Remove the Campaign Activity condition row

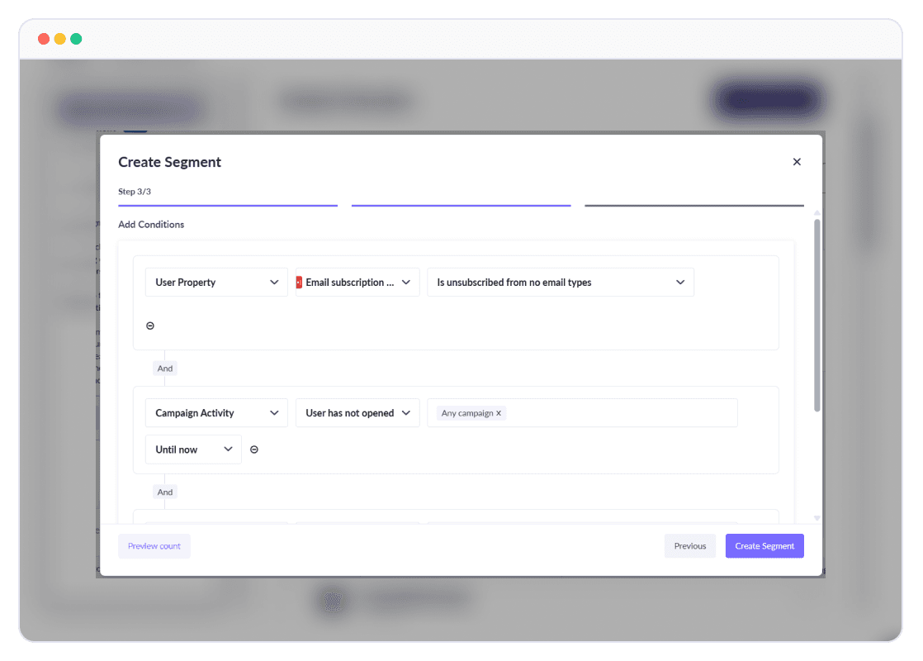tap(254, 449)
